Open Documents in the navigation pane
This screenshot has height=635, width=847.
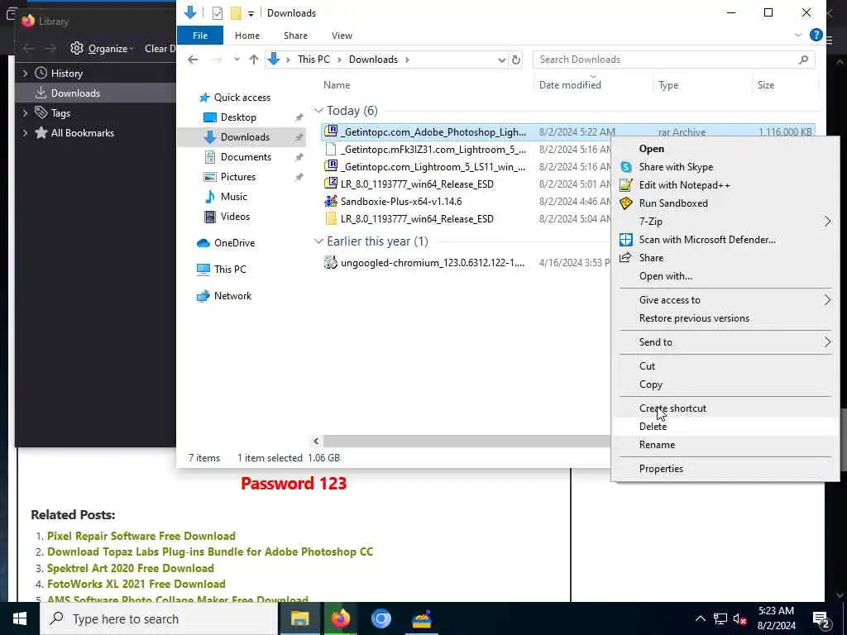pos(246,157)
